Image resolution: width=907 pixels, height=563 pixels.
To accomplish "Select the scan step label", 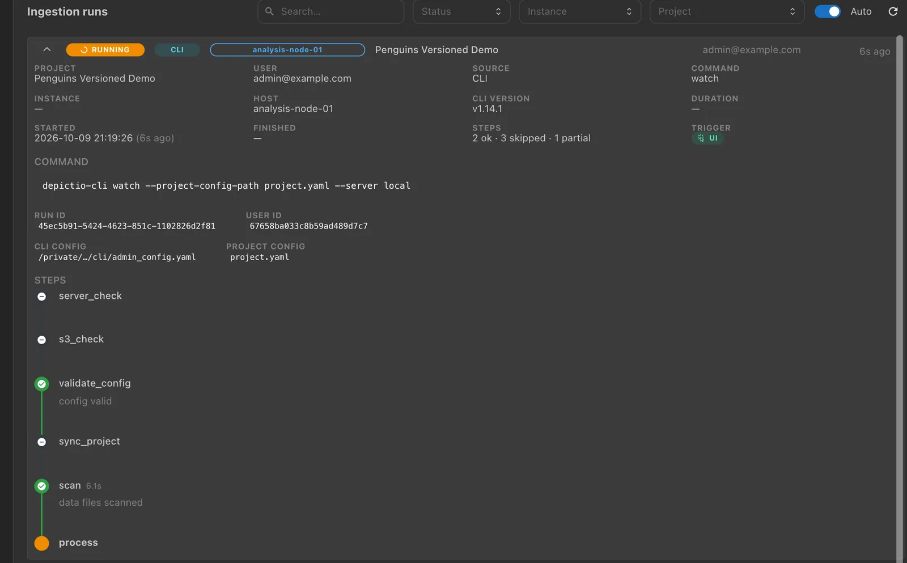I will (70, 485).
